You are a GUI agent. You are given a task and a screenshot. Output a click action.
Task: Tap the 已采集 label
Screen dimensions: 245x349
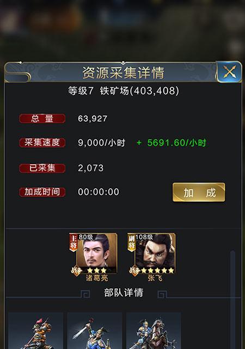pos(42,168)
